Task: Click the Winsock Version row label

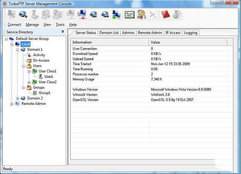Action: click(85, 95)
